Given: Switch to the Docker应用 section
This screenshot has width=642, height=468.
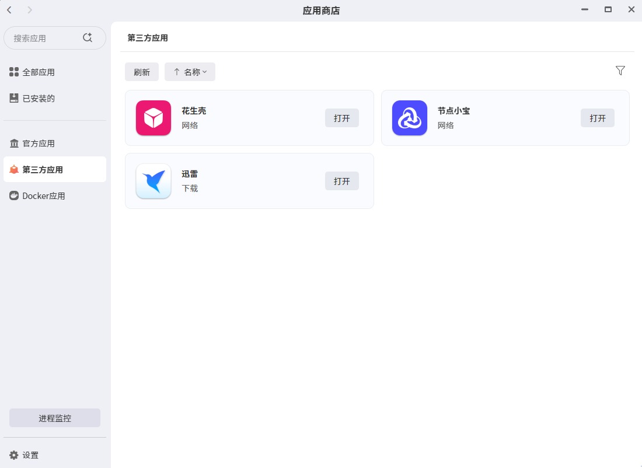Looking at the screenshot, I should pyautogui.click(x=44, y=195).
